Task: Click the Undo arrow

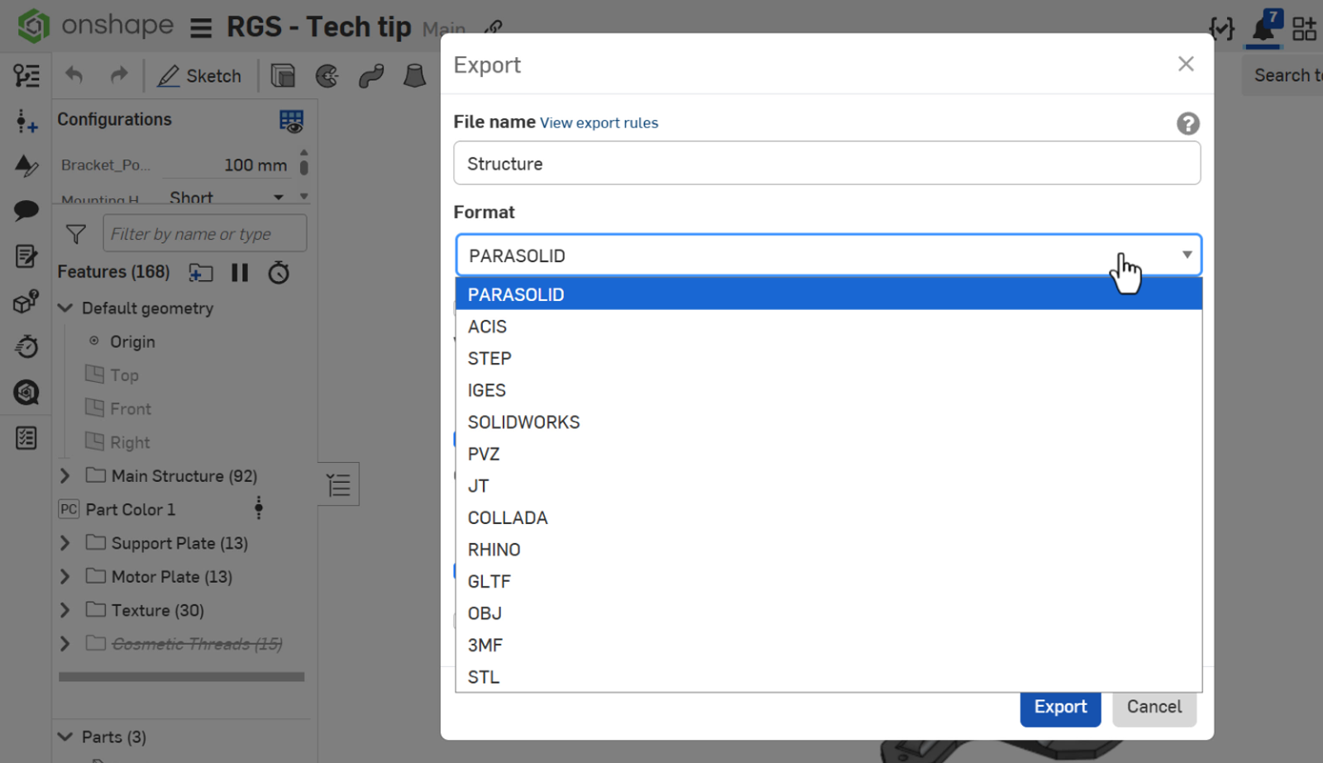Action: point(73,75)
